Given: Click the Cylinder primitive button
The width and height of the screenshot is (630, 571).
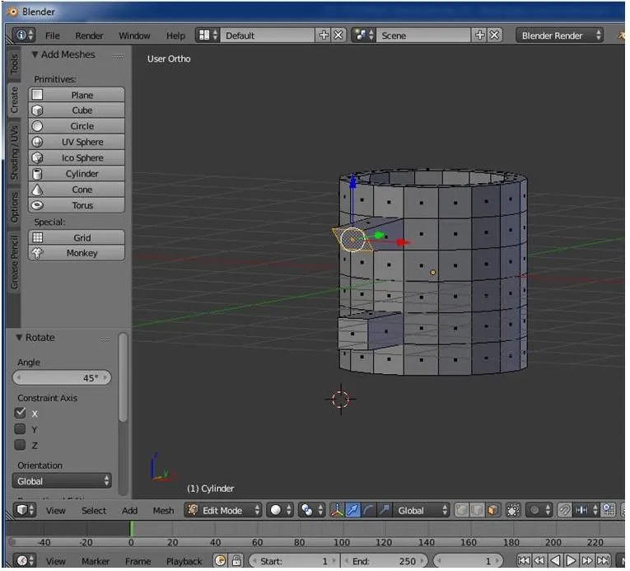Looking at the screenshot, I should click(77, 174).
